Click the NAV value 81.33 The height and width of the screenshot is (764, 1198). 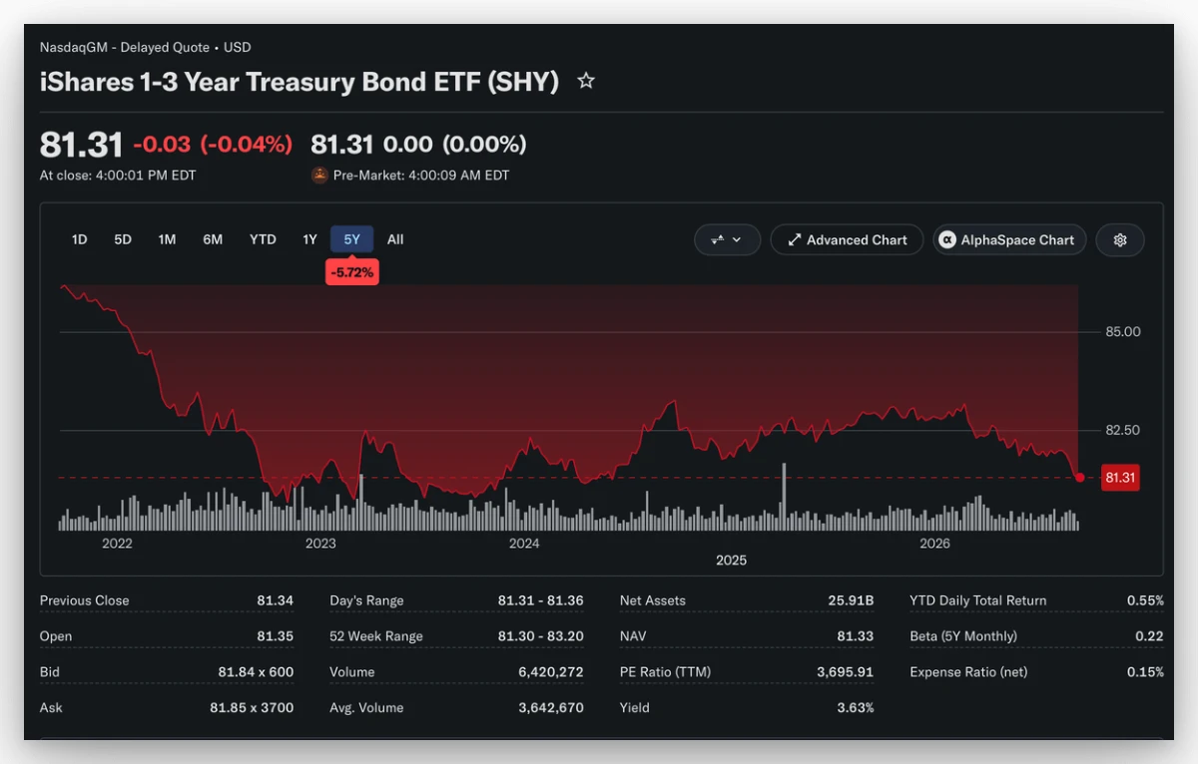tap(856, 636)
